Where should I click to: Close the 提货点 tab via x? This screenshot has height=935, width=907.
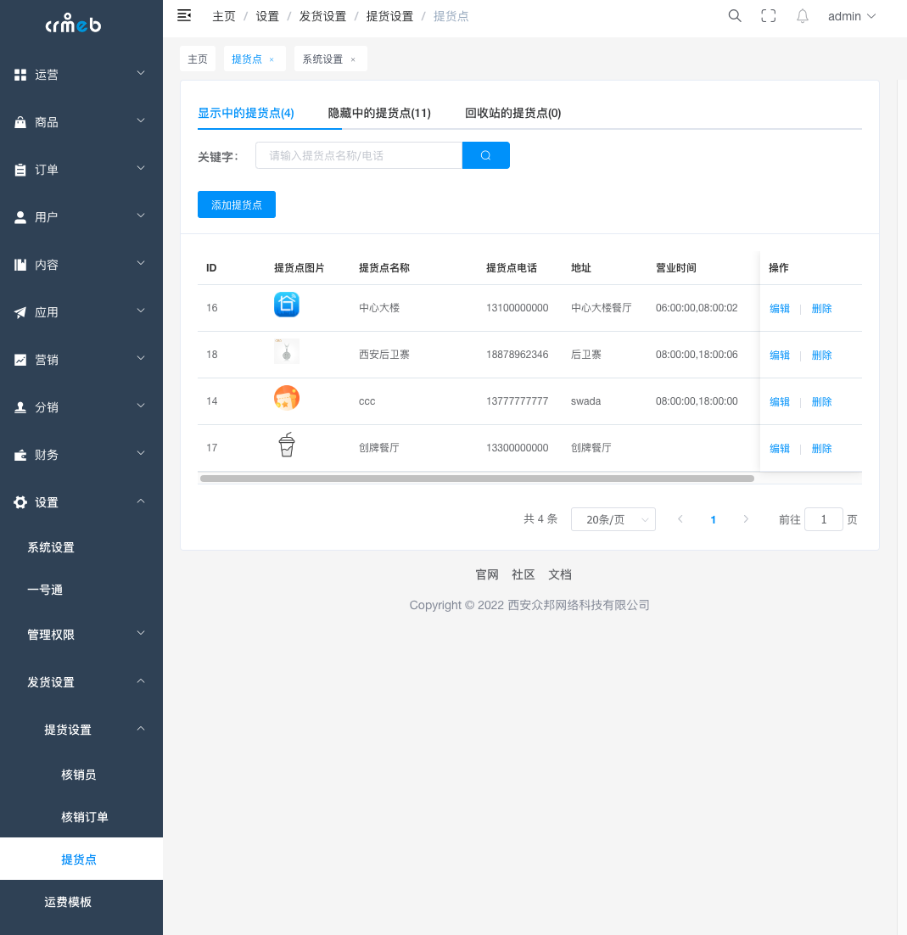click(x=272, y=59)
